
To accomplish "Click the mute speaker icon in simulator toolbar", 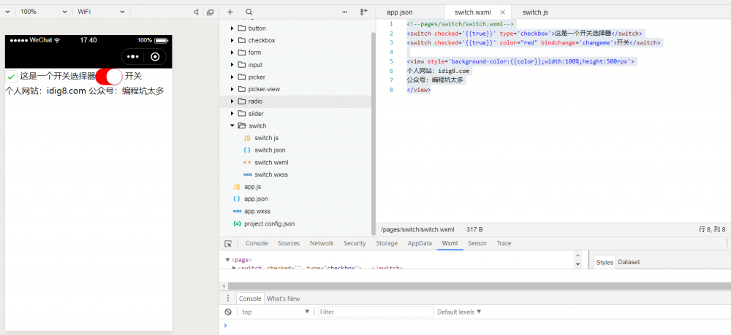I will (x=196, y=12).
